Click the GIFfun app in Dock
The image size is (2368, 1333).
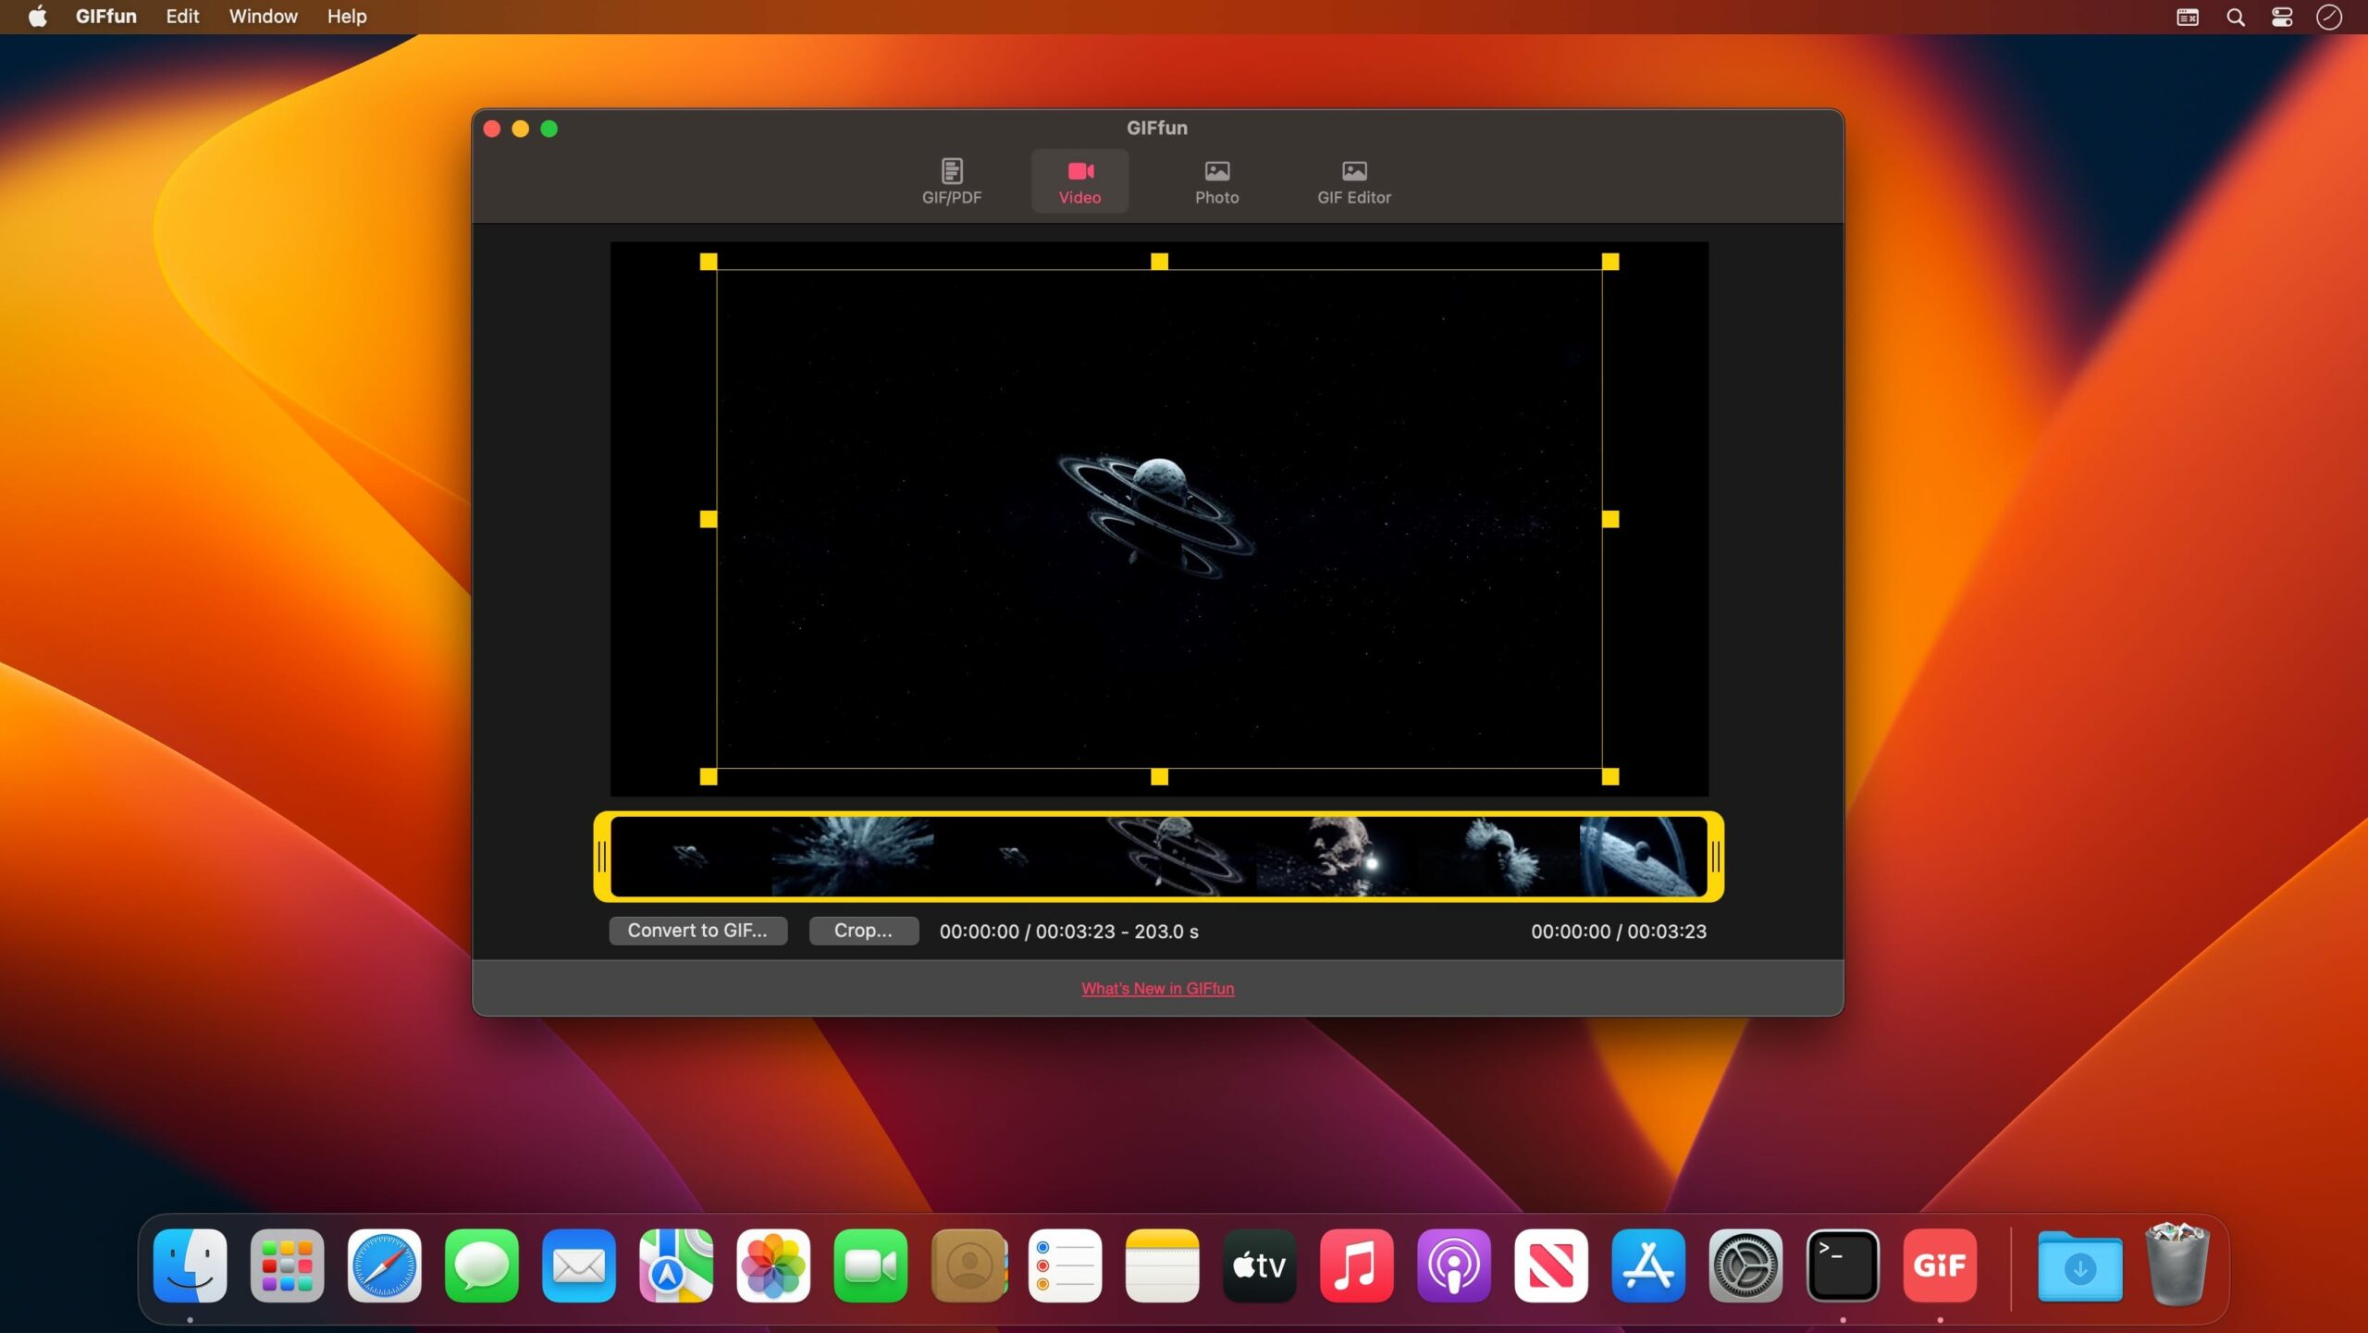[x=1939, y=1265]
